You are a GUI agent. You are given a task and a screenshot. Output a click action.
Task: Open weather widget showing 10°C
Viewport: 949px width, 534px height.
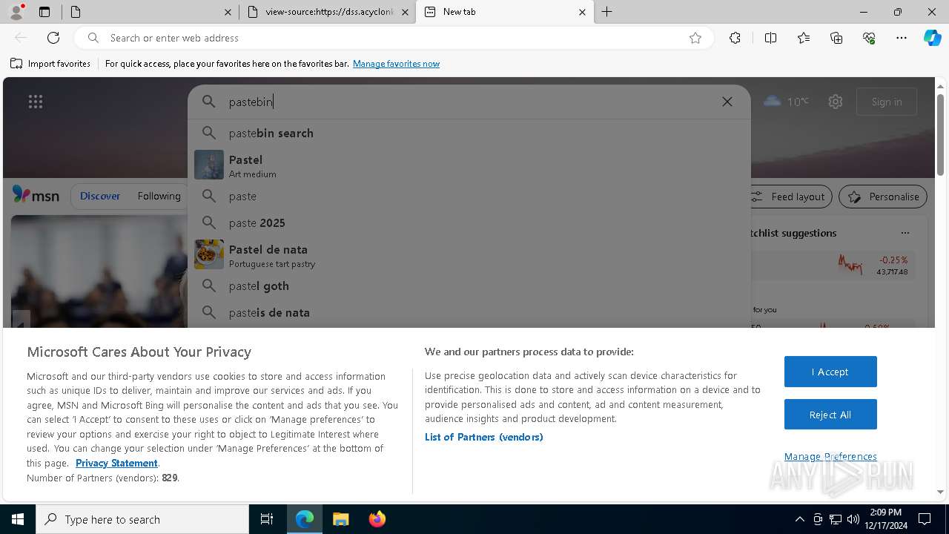click(787, 102)
